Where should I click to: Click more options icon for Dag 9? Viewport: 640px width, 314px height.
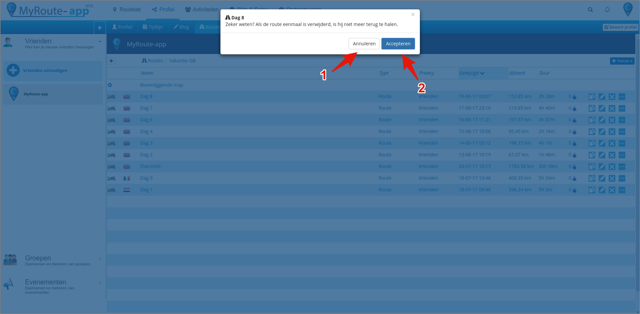(622, 178)
